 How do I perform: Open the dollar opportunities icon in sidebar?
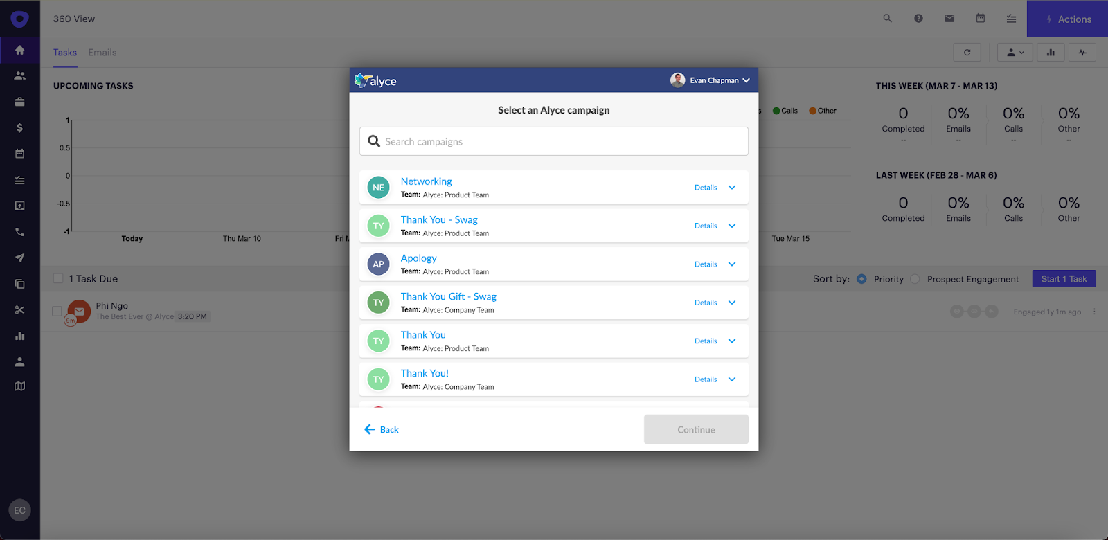19,127
